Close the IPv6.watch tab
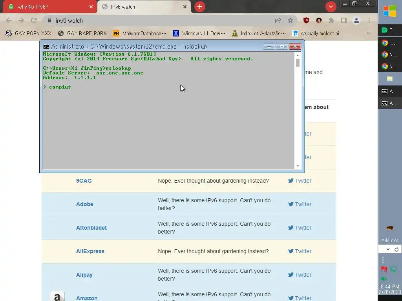This screenshot has width=402, height=301. coord(185,7)
